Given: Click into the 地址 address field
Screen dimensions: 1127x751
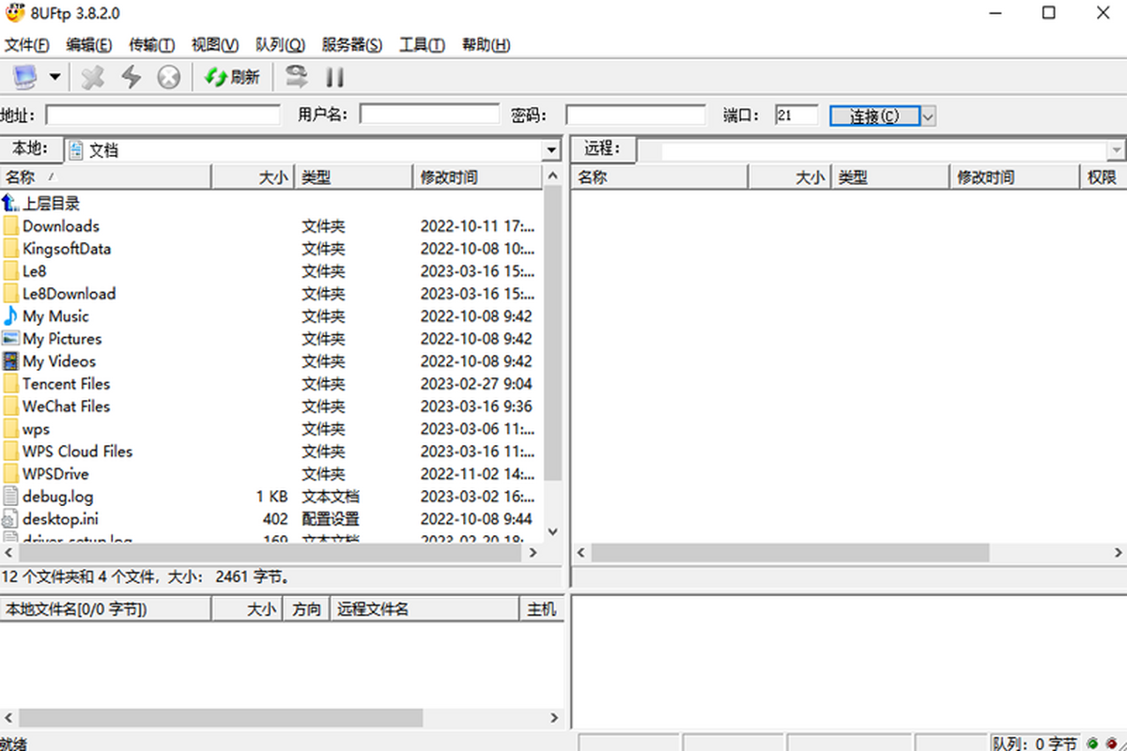Looking at the screenshot, I should 162,115.
